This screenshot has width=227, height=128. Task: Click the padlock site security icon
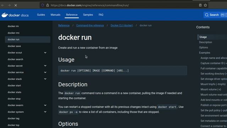[48, 5]
